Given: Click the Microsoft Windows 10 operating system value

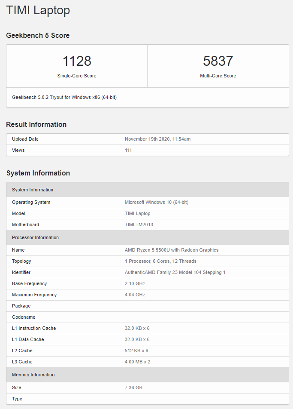Looking at the screenshot, I should tap(157, 202).
